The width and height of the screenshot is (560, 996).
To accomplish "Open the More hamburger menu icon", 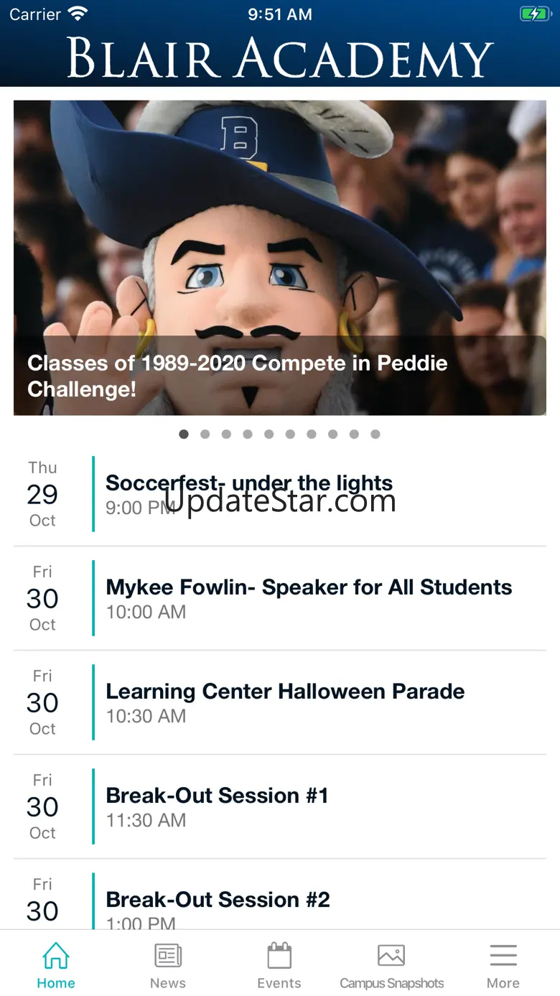I will pos(503,957).
